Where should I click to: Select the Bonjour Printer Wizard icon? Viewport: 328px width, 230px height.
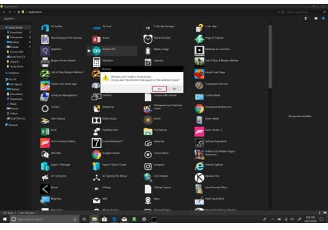click(x=45, y=62)
